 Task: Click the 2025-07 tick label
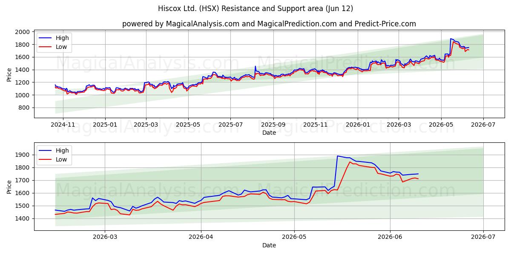point(230,124)
